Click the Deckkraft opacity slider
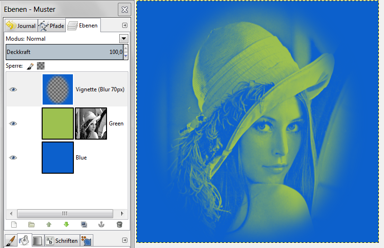 [x=64, y=52]
